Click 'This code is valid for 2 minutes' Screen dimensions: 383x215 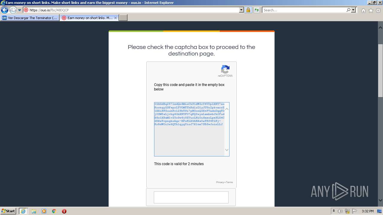179,164
